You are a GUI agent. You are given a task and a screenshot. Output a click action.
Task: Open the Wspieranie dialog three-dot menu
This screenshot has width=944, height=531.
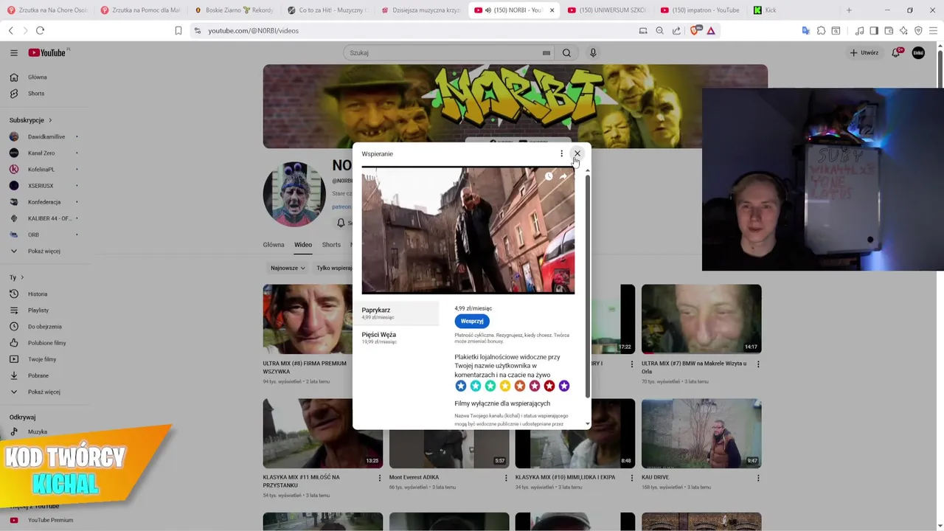click(561, 153)
